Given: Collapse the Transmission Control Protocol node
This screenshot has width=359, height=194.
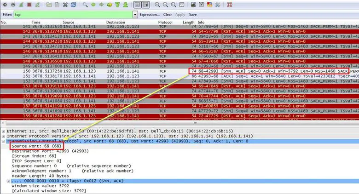Looking at the screenshot, I should coord(3,141).
